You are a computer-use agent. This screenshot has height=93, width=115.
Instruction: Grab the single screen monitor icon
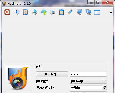pyautogui.click(x=79, y=12)
